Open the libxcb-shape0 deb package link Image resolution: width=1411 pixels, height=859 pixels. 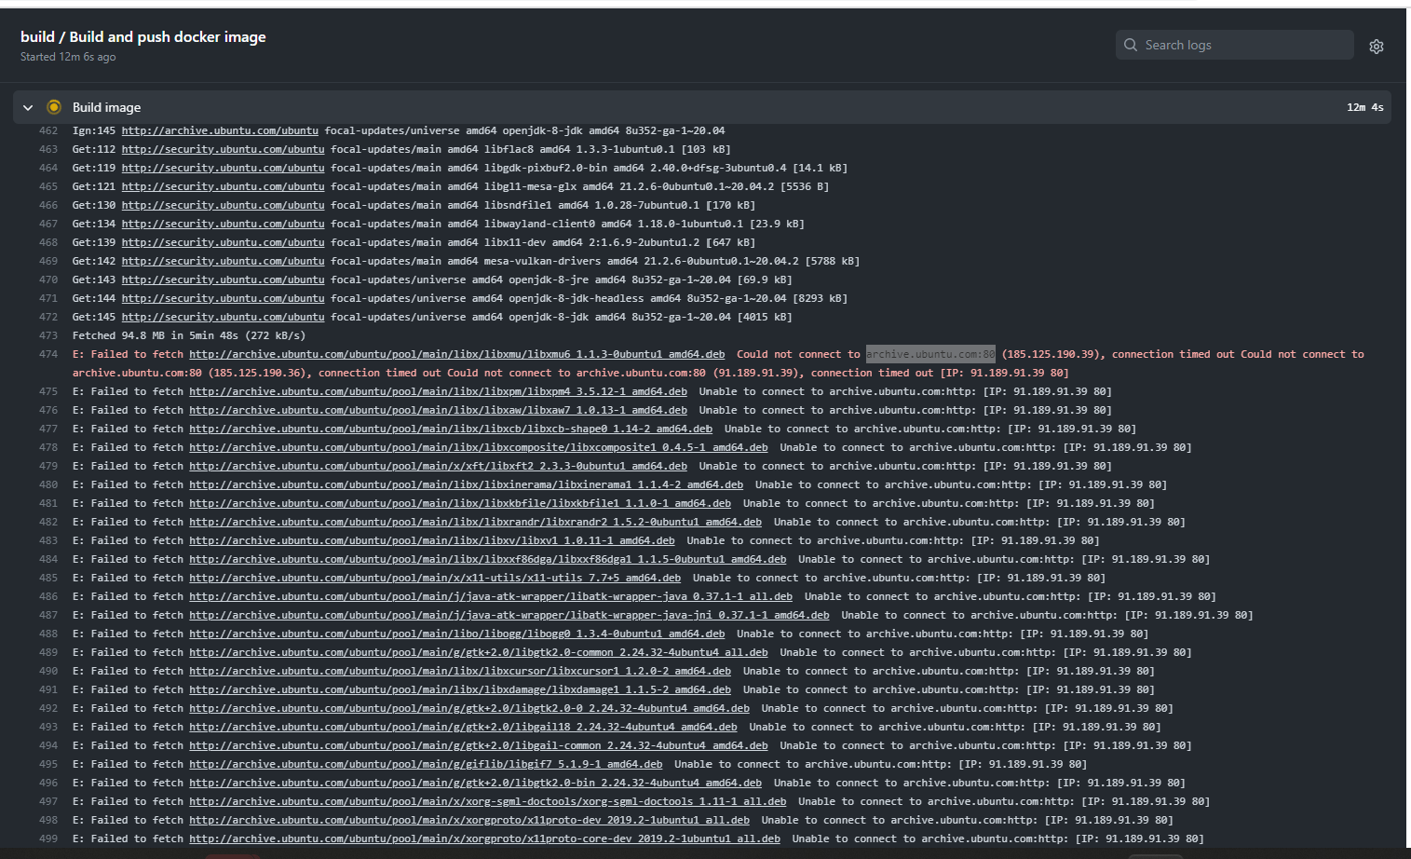451,429
